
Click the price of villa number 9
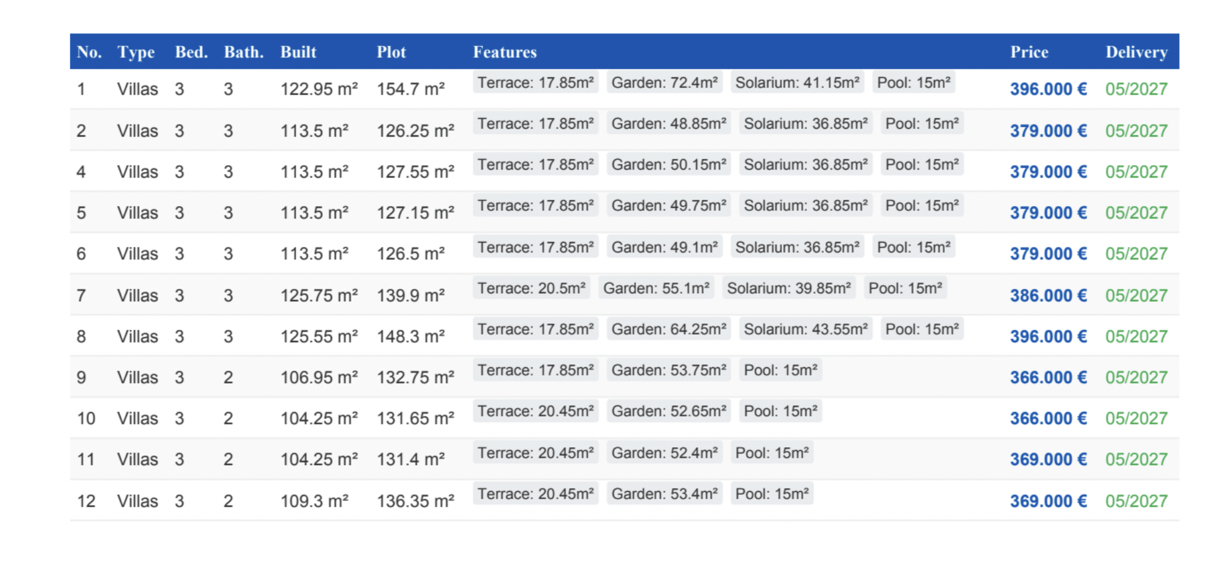pos(1048,377)
